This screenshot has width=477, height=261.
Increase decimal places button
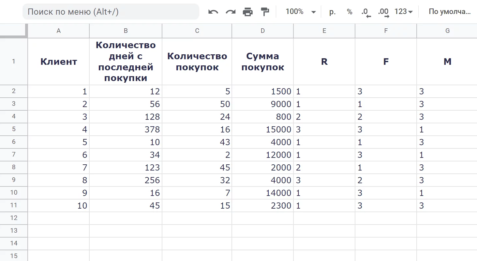click(x=383, y=12)
